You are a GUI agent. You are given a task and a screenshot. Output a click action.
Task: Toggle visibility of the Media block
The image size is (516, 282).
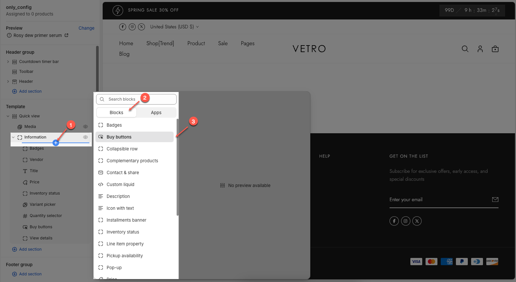click(x=86, y=127)
